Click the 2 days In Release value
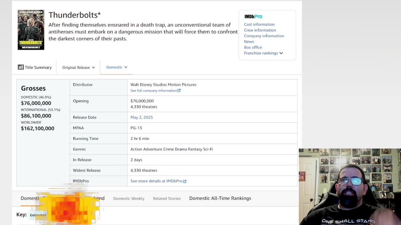401x225 pixels. (x=136, y=160)
